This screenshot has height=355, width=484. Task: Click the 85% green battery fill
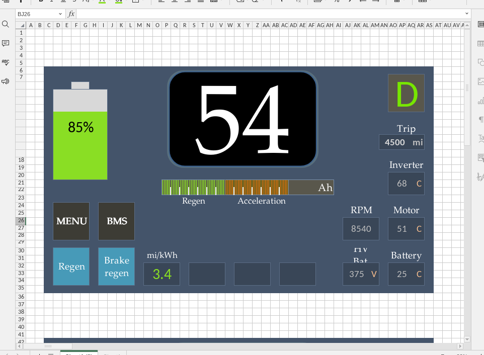(x=80, y=146)
